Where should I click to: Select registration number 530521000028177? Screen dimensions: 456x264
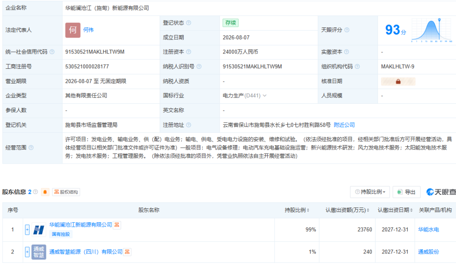point(87,67)
